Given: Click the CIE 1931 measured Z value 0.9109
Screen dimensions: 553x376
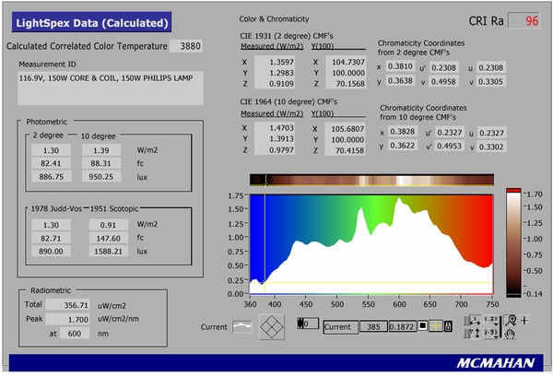Looking at the screenshot, I should coord(275,84).
